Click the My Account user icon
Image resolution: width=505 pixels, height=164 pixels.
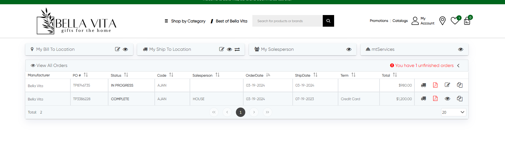point(415,21)
